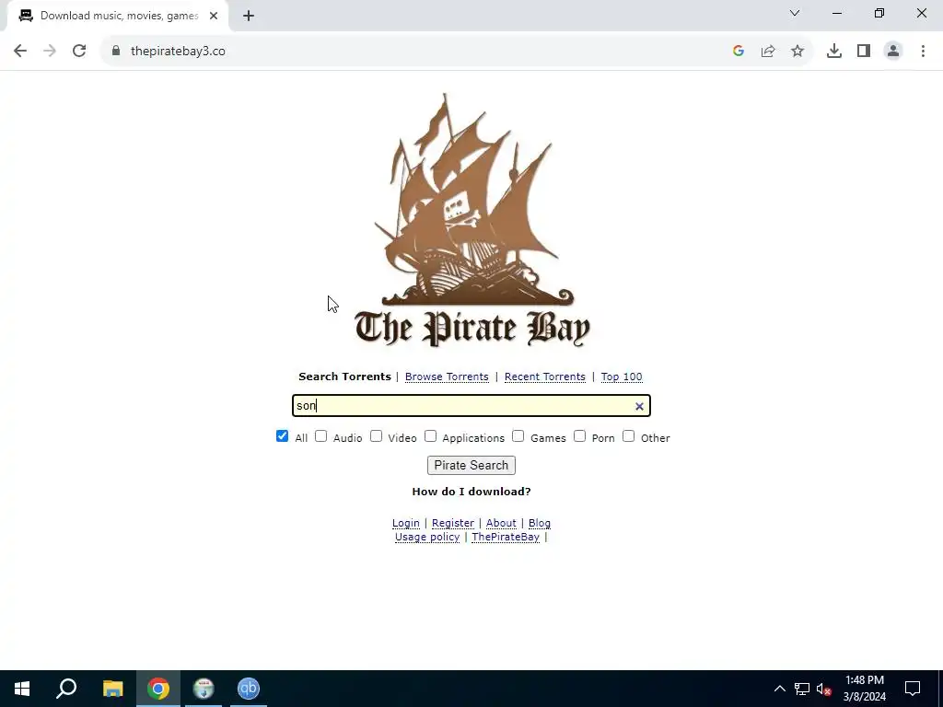Open the Blog link

pyautogui.click(x=540, y=523)
